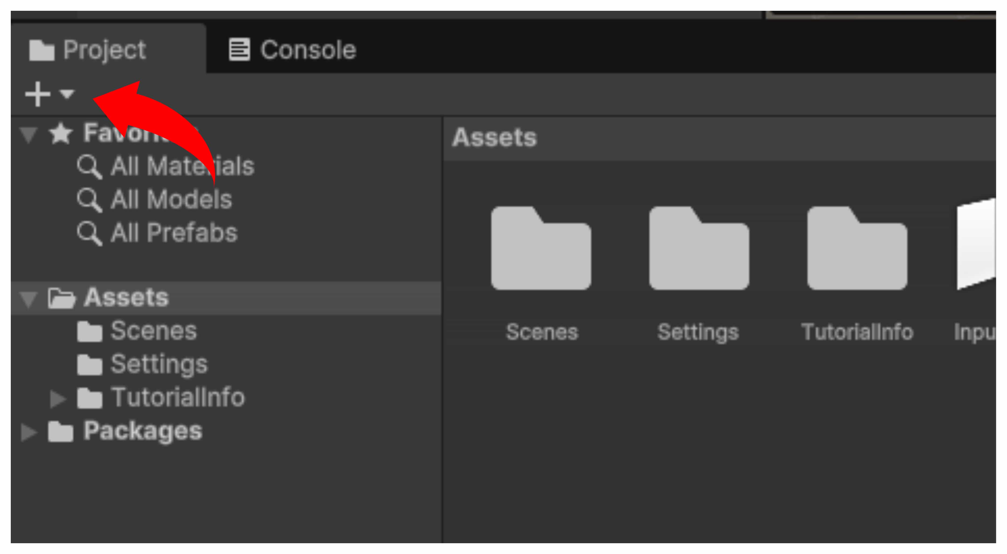Screen dimensions: 1007x554
Task: Select the Settings folder thumbnail in grid
Action: point(699,248)
